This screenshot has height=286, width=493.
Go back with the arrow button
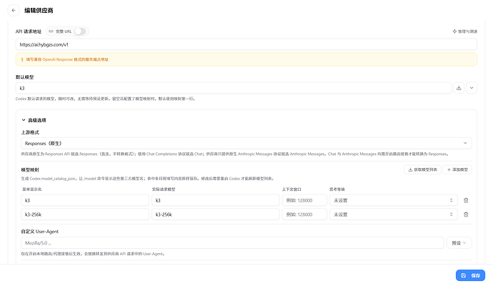click(x=14, y=11)
